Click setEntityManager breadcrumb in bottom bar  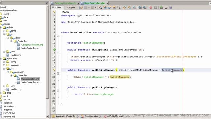(114, 116)
